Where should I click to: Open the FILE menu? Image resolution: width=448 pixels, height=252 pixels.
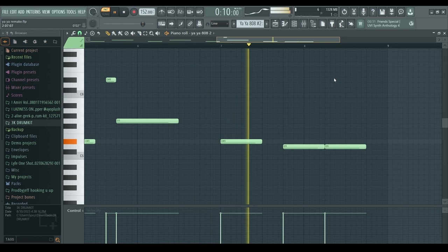tap(5, 12)
